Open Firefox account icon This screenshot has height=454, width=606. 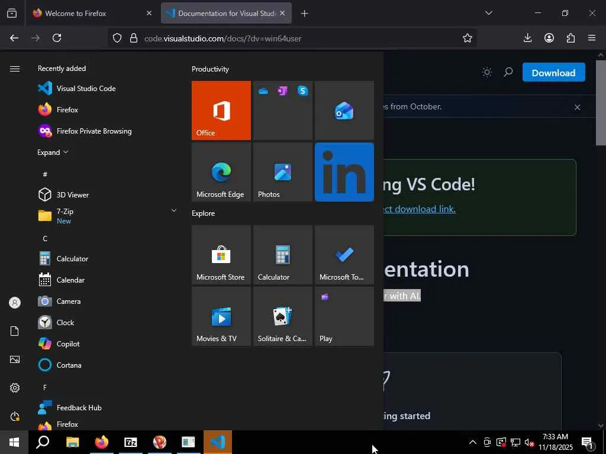[x=549, y=38]
